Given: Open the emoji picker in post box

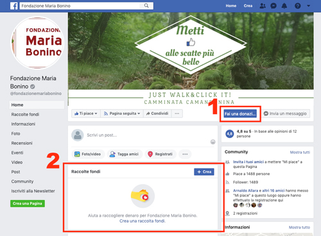Looking at the screenshot, I should (213, 142).
